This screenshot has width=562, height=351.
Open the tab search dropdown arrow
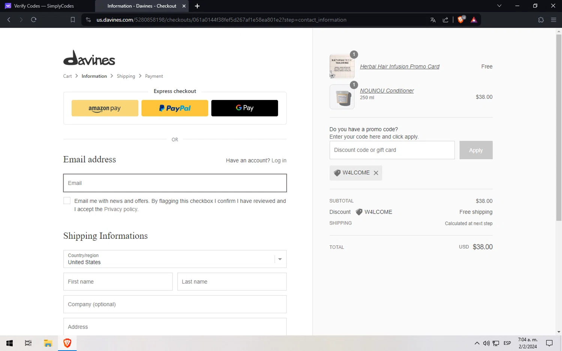[499, 6]
